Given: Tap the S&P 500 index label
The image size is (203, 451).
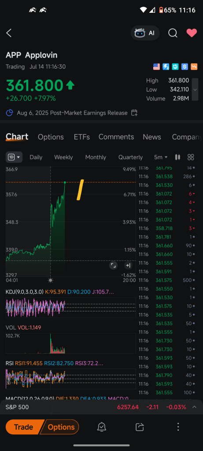Looking at the screenshot, I should point(17,407).
